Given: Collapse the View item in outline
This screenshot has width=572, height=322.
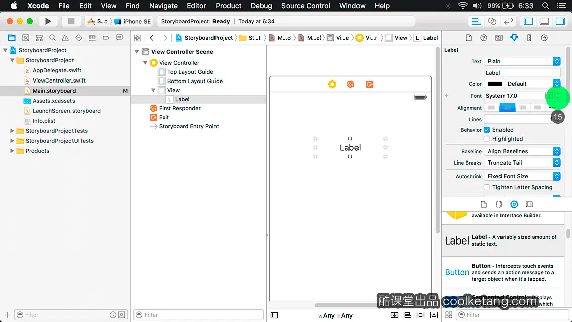Looking at the screenshot, I should click(x=153, y=90).
